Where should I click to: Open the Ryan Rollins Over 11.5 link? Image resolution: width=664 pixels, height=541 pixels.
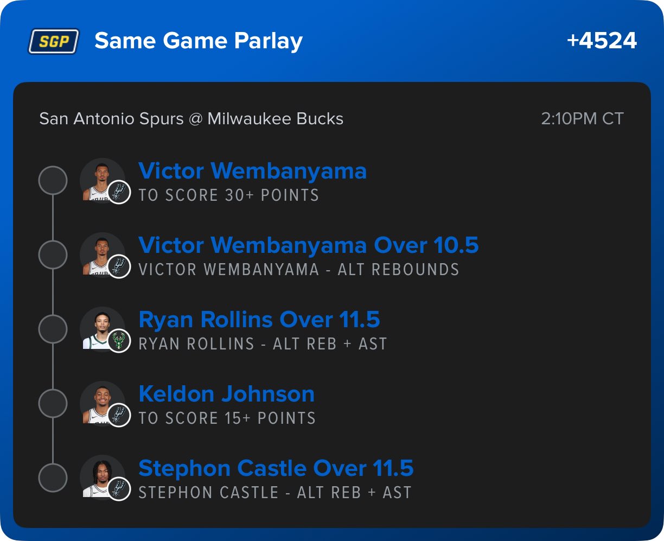point(259,320)
